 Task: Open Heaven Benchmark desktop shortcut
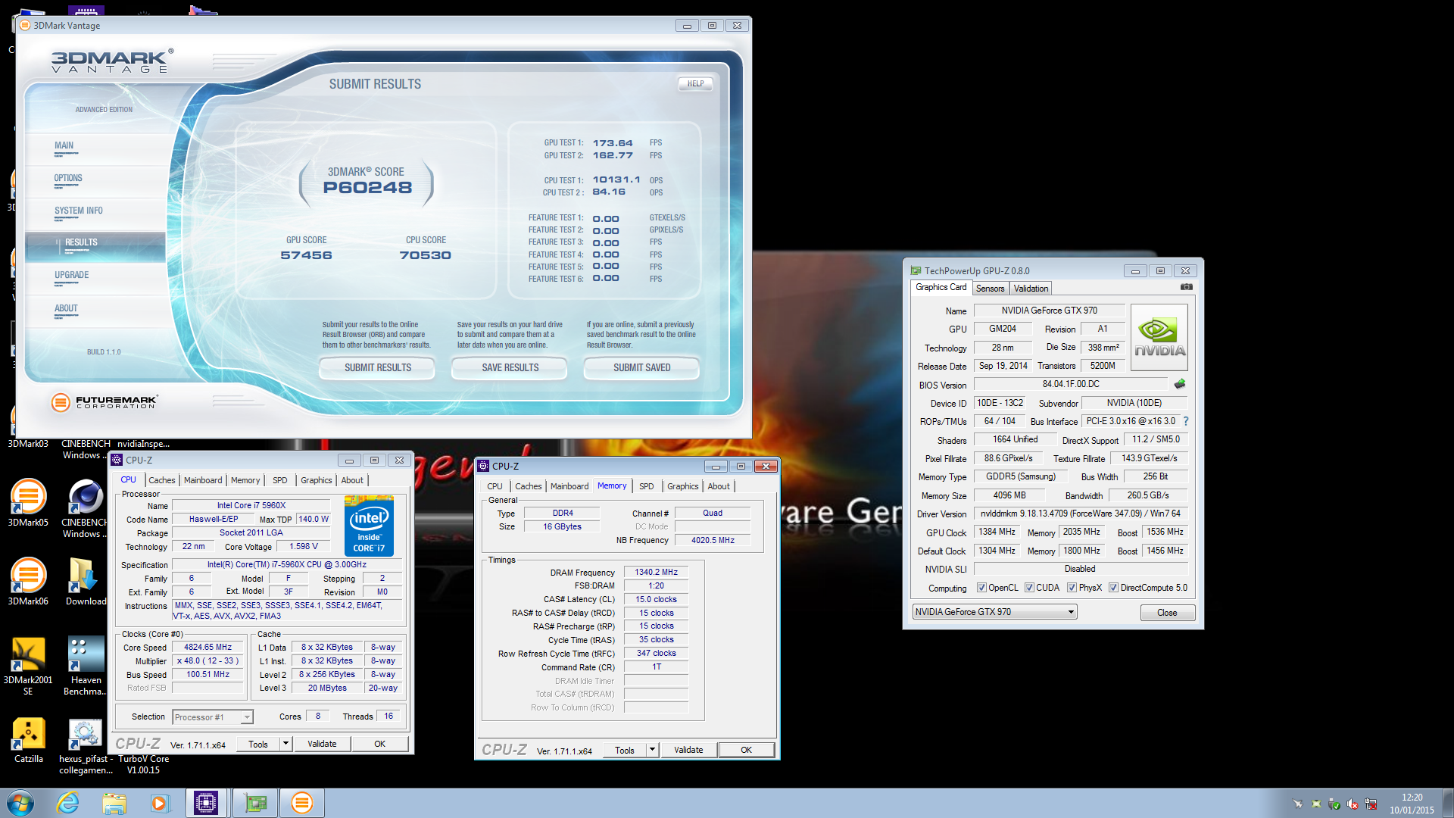pyautogui.click(x=86, y=667)
